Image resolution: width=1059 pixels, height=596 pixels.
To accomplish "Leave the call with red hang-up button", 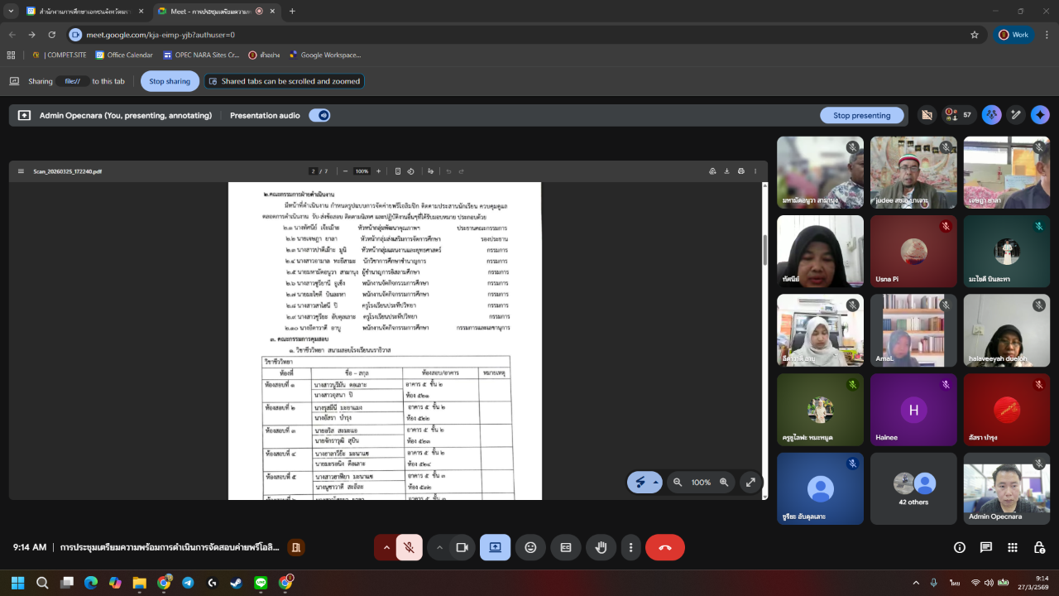I will (x=664, y=547).
